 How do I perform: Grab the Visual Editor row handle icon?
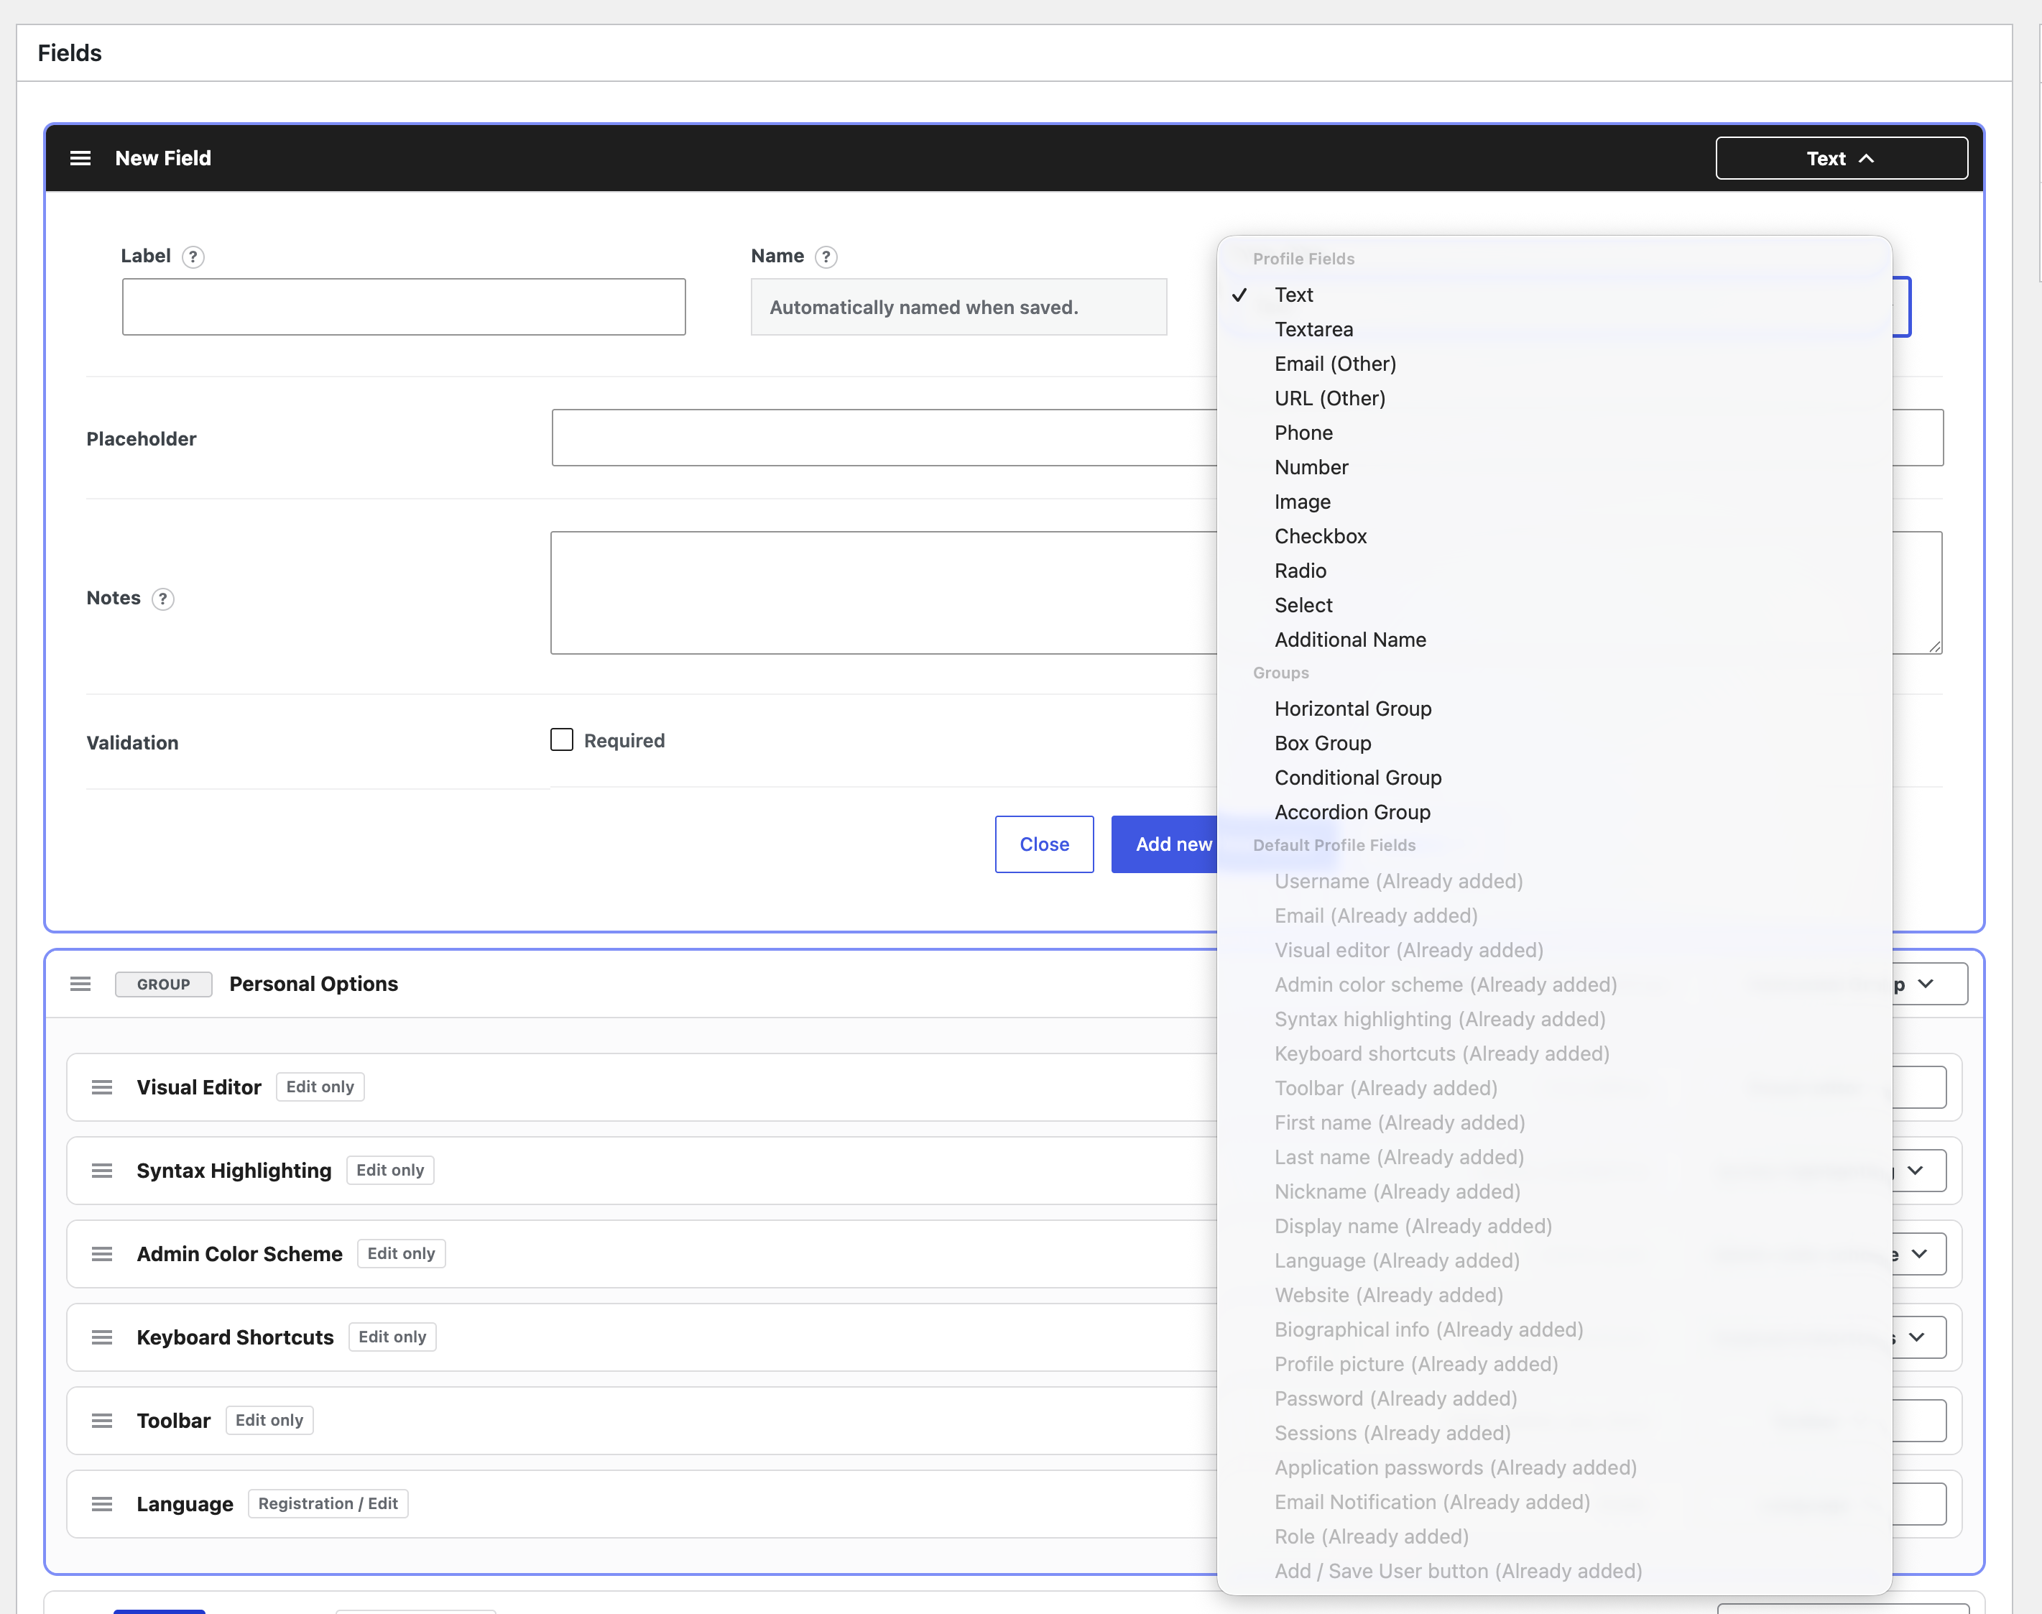[x=102, y=1088]
